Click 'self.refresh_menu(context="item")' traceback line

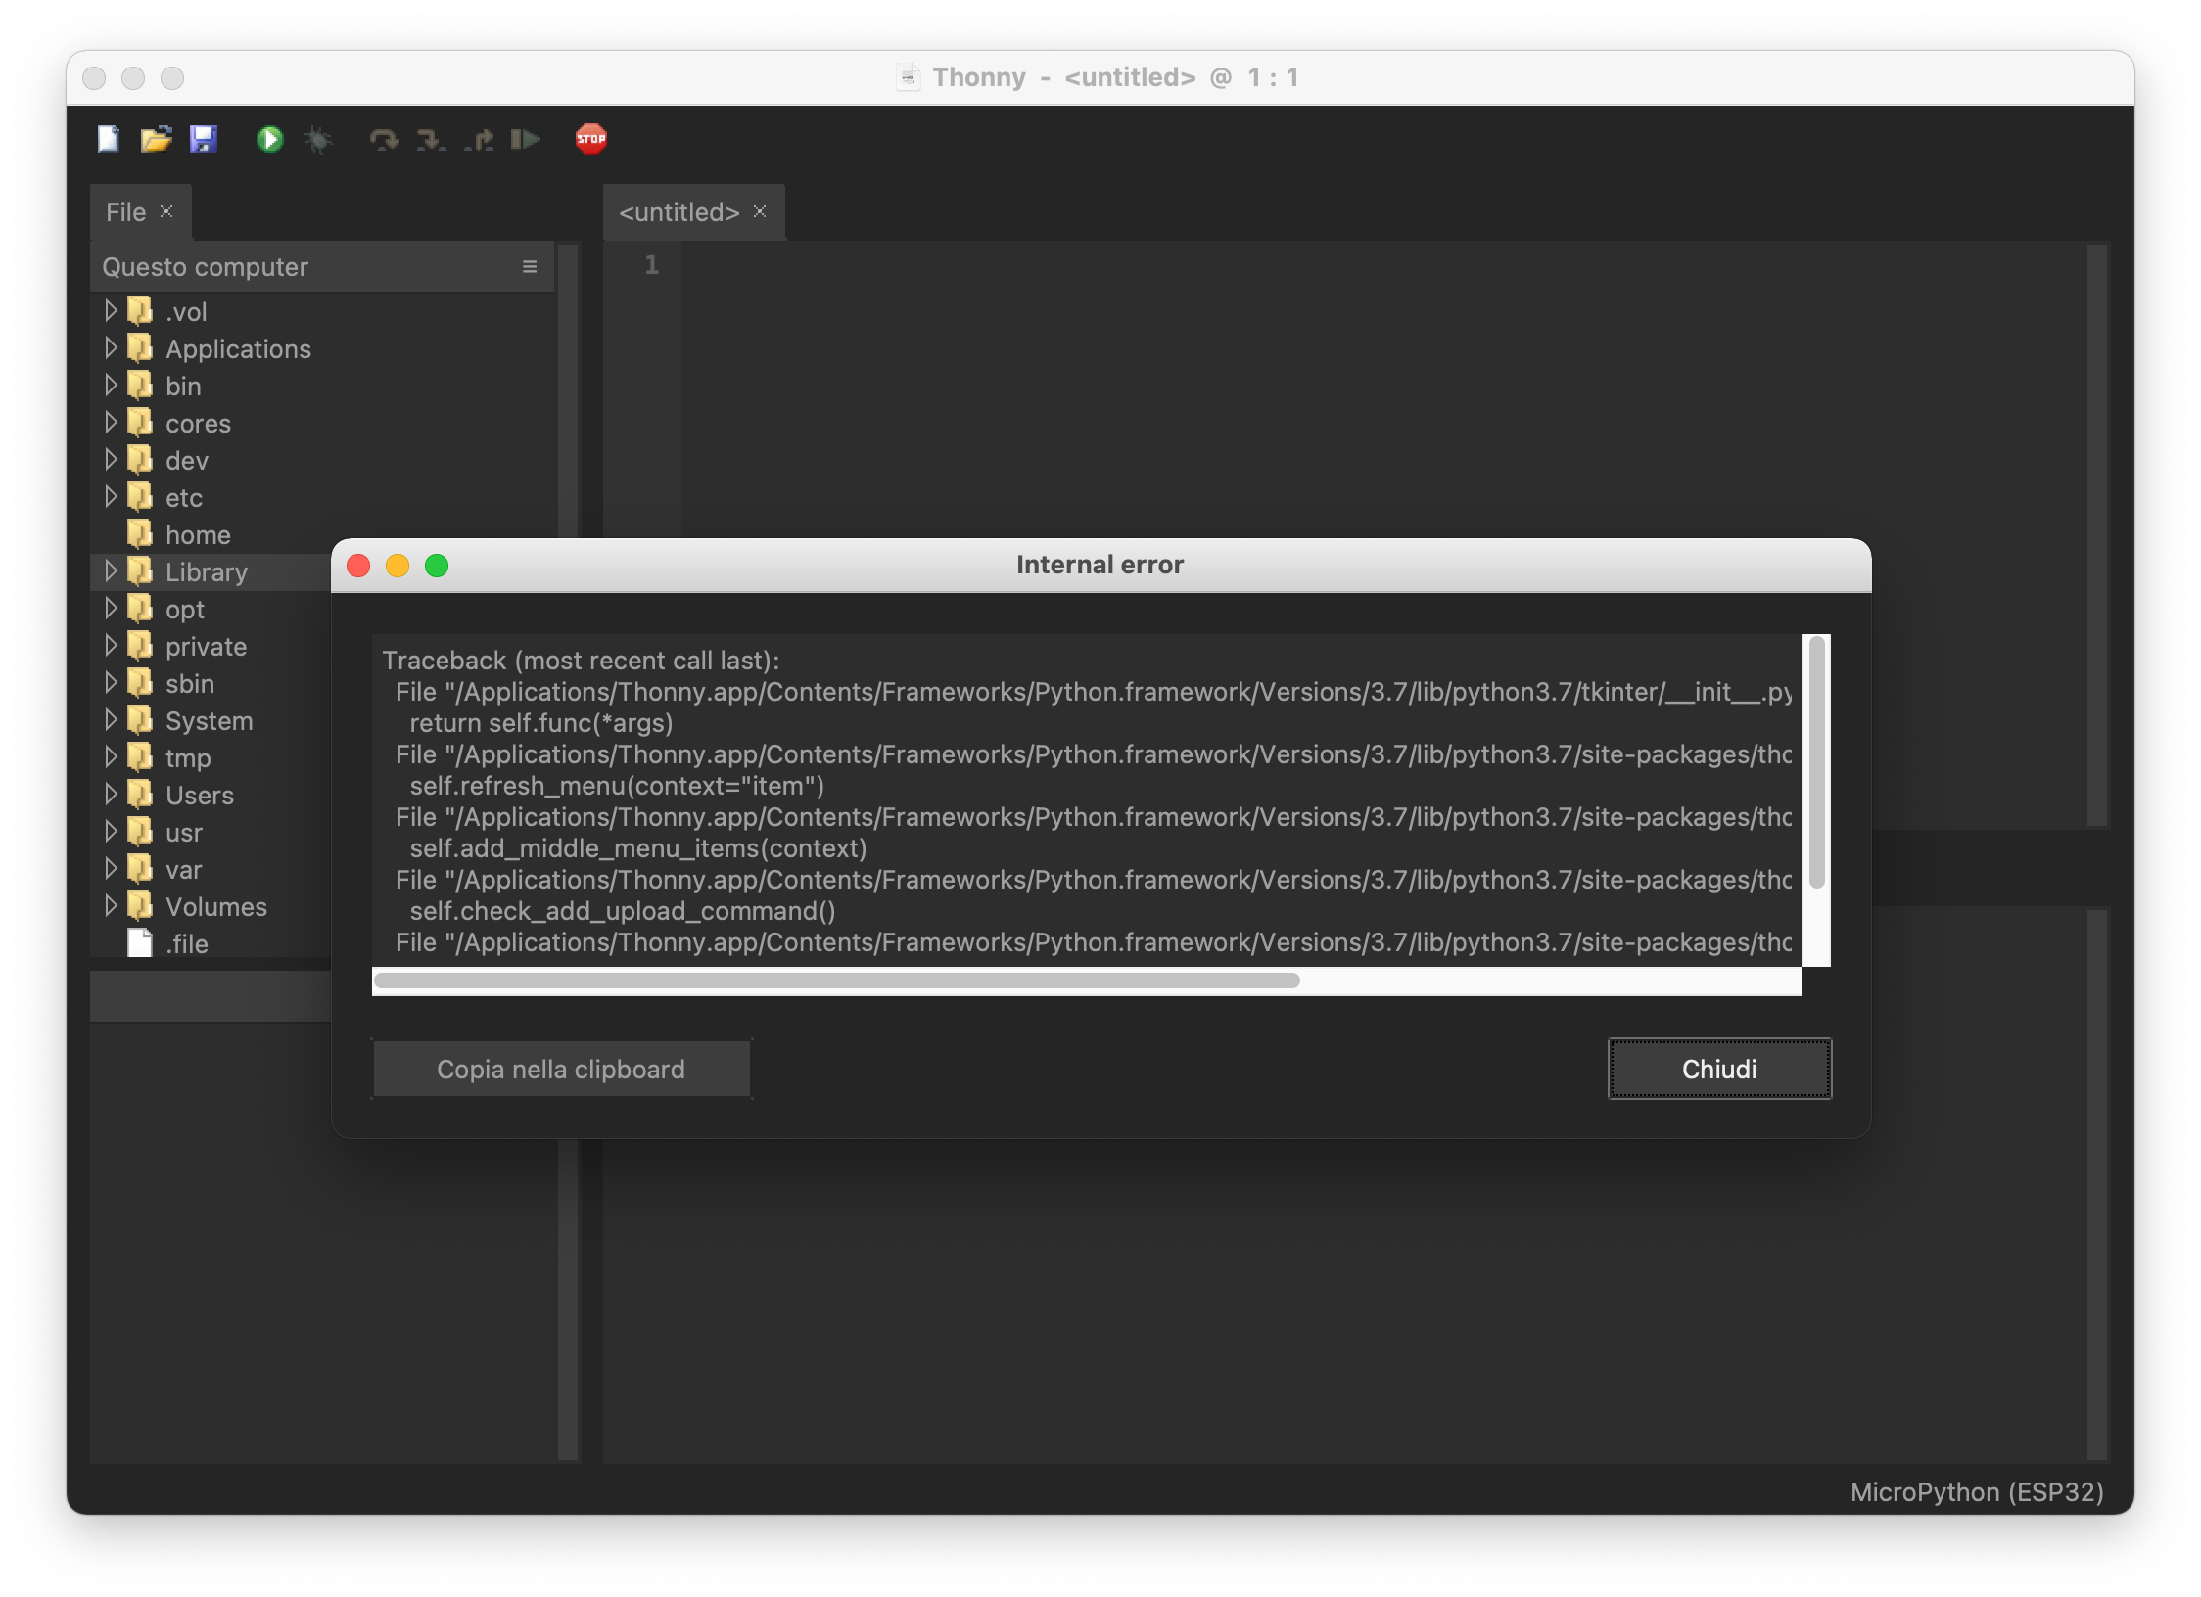coord(617,786)
